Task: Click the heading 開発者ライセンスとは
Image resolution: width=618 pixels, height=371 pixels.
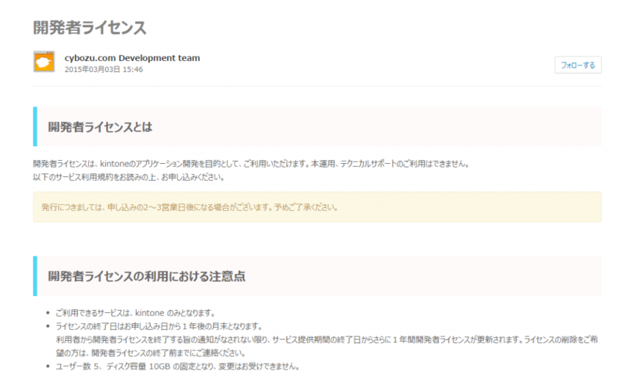Action: 100,127
